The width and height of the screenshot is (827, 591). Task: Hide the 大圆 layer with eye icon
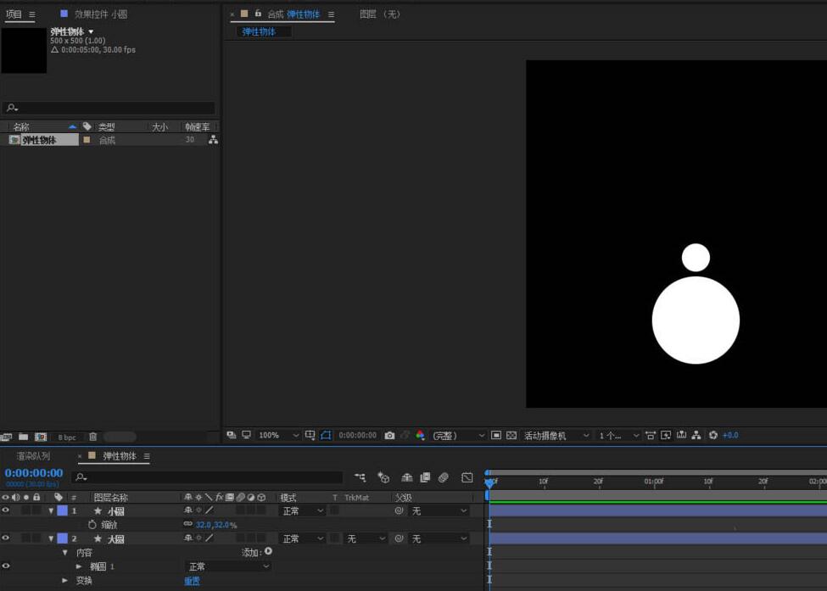(6, 538)
